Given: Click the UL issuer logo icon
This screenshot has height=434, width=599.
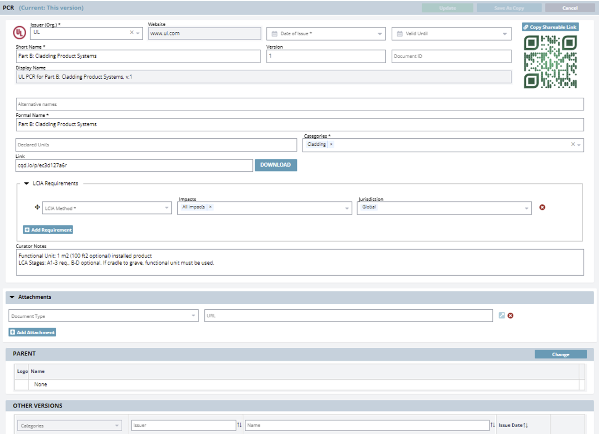Looking at the screenshot, I should [x=19, y=33].
